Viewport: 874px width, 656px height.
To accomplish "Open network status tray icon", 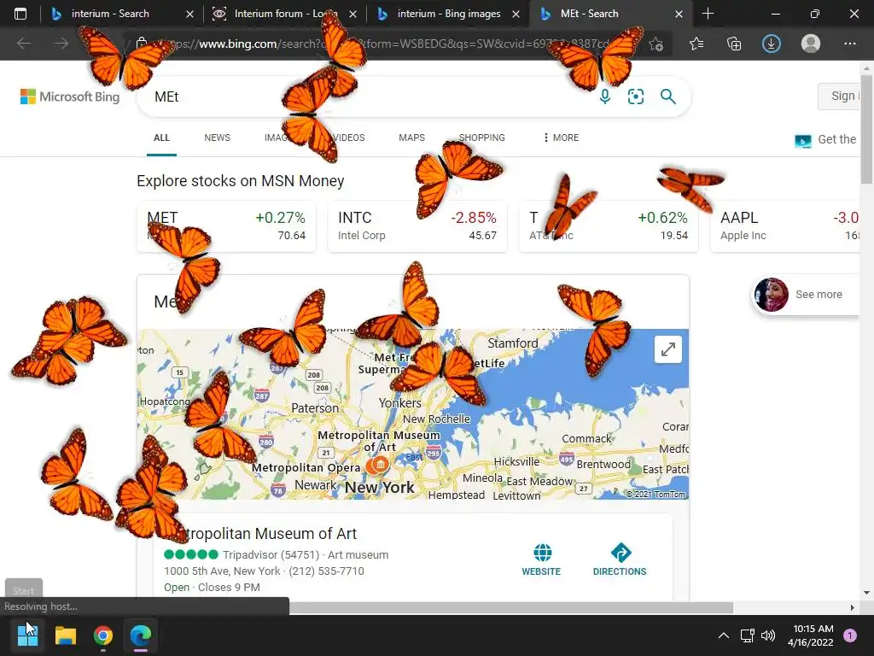I will 747,635.
